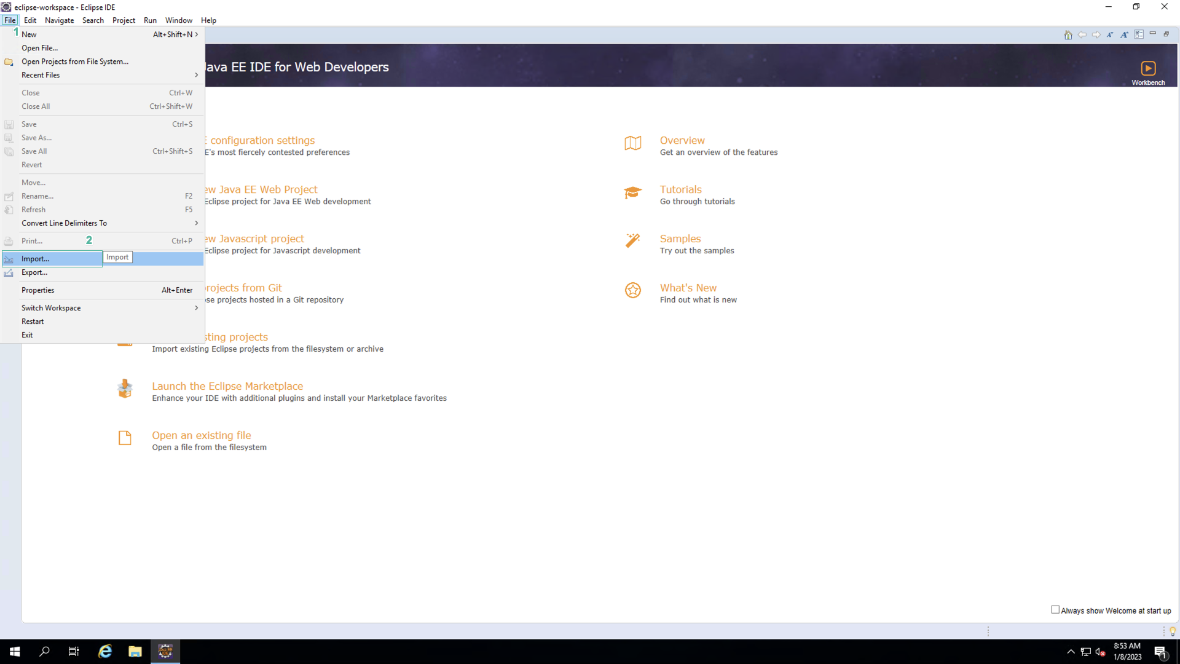Click the Launch Eclipse Marketplace icon
The image size is (1180, 664).
pos(125,389)
